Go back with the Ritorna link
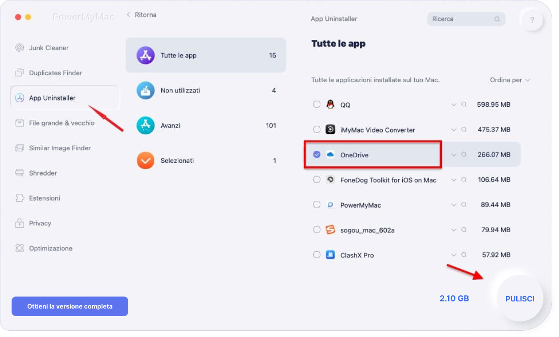This screenshot has width=559, height=337. tap(142, 15)
